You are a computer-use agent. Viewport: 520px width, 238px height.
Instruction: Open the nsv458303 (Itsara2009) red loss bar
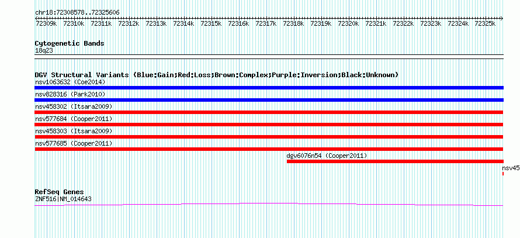[x=269, y=137]
